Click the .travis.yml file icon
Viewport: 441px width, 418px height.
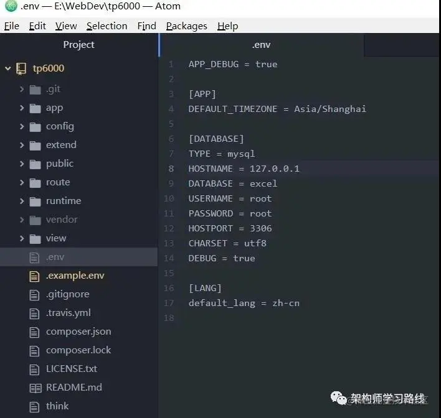(x=34, y=313)
